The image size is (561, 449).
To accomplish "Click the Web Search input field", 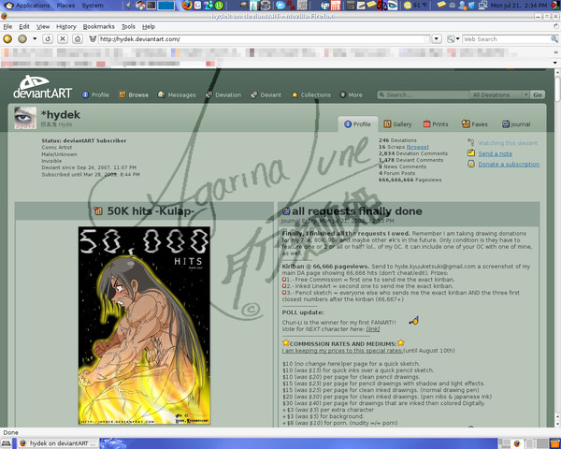I will [x=506, y=38].
